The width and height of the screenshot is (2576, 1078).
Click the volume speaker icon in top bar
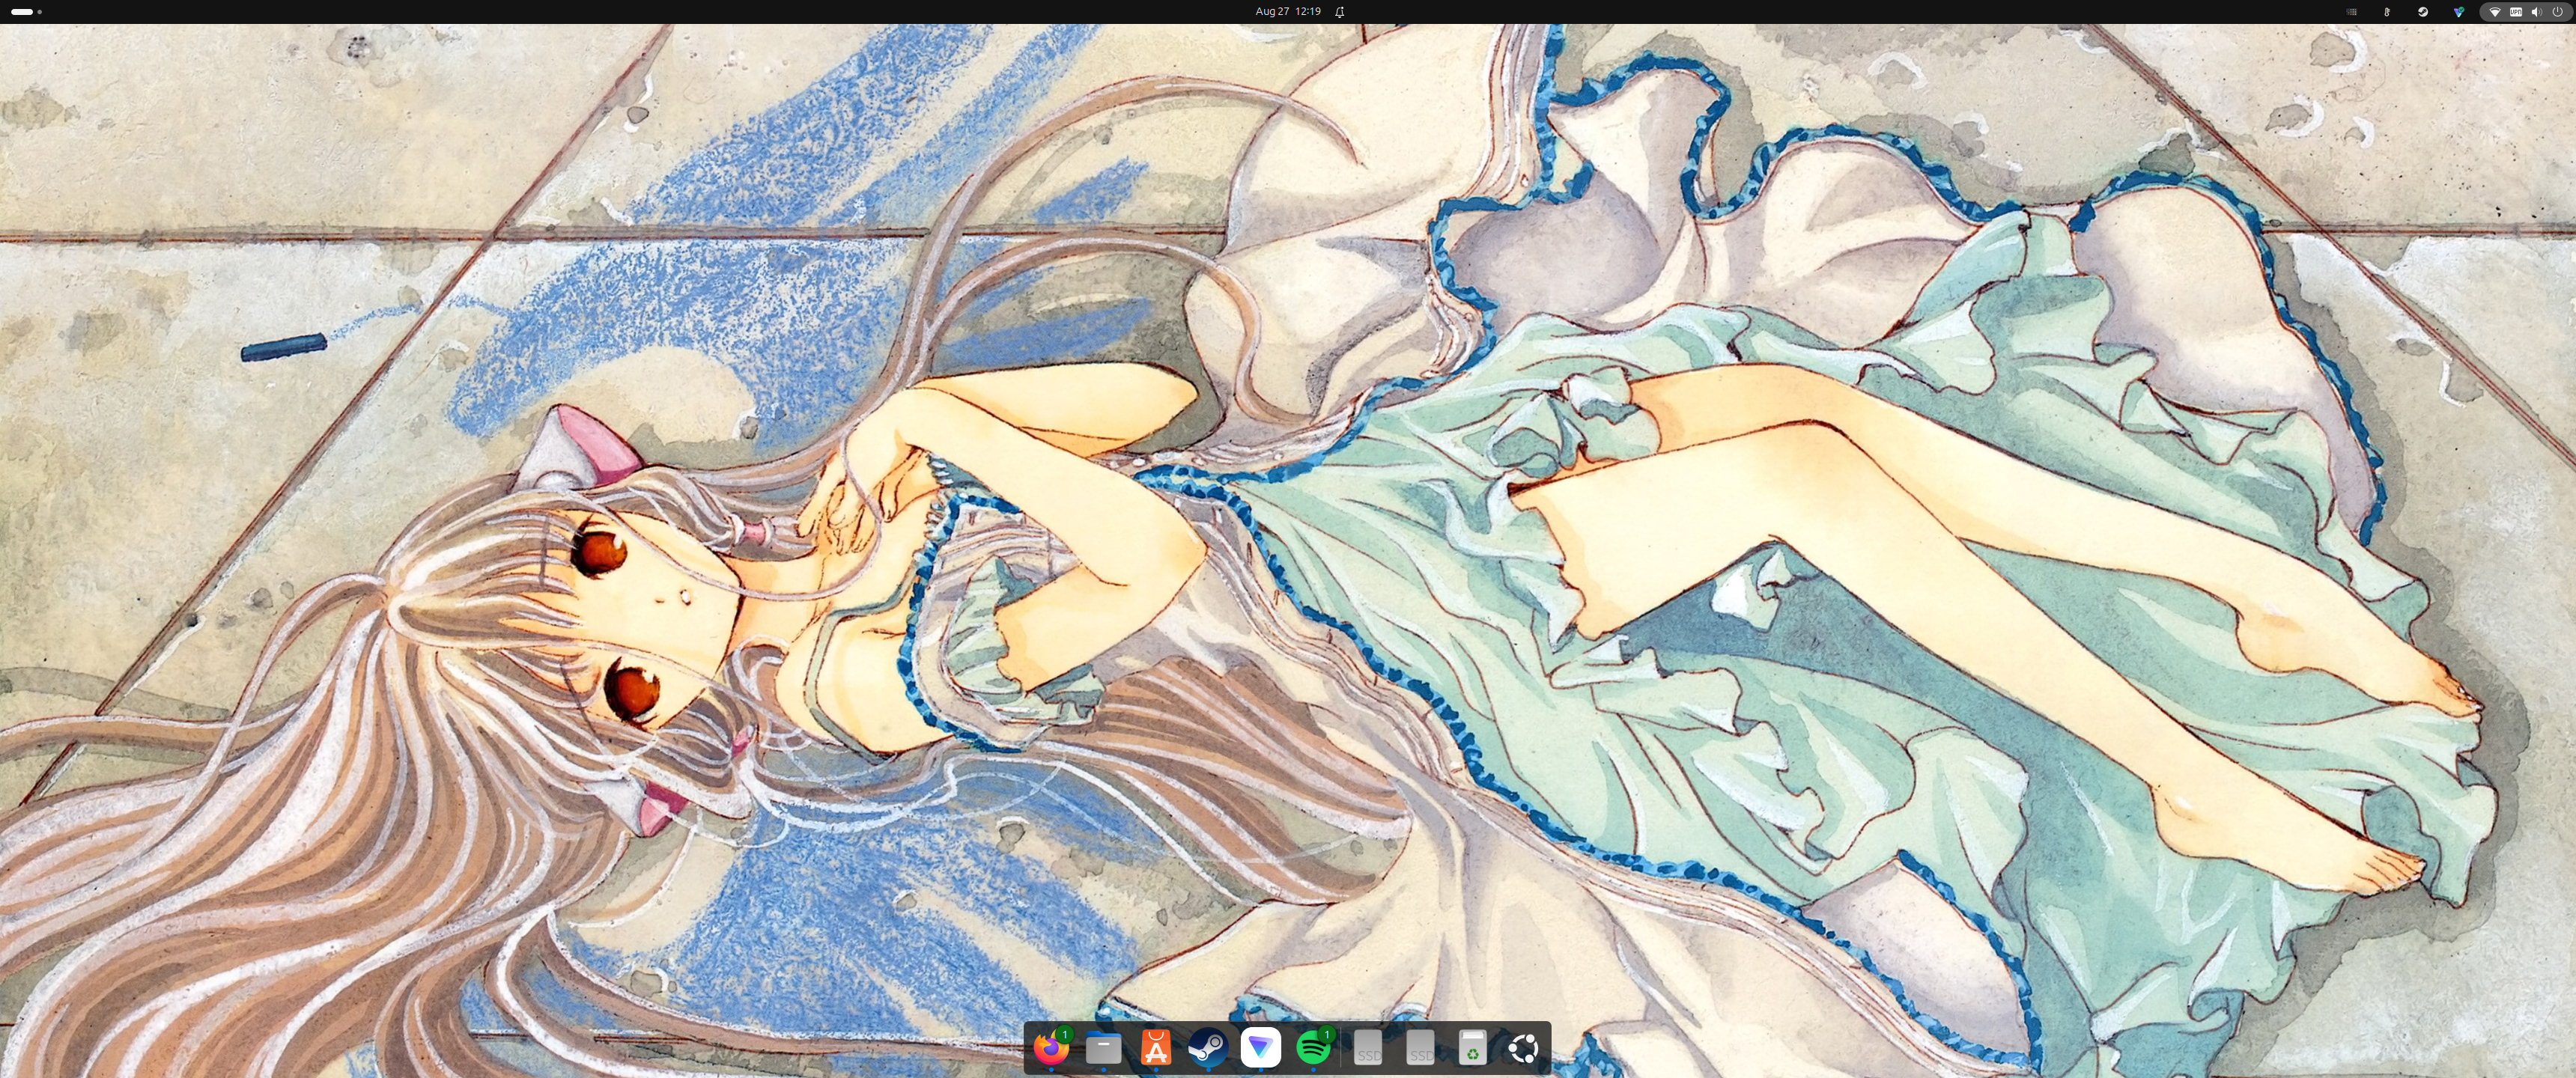[2537, 11]
